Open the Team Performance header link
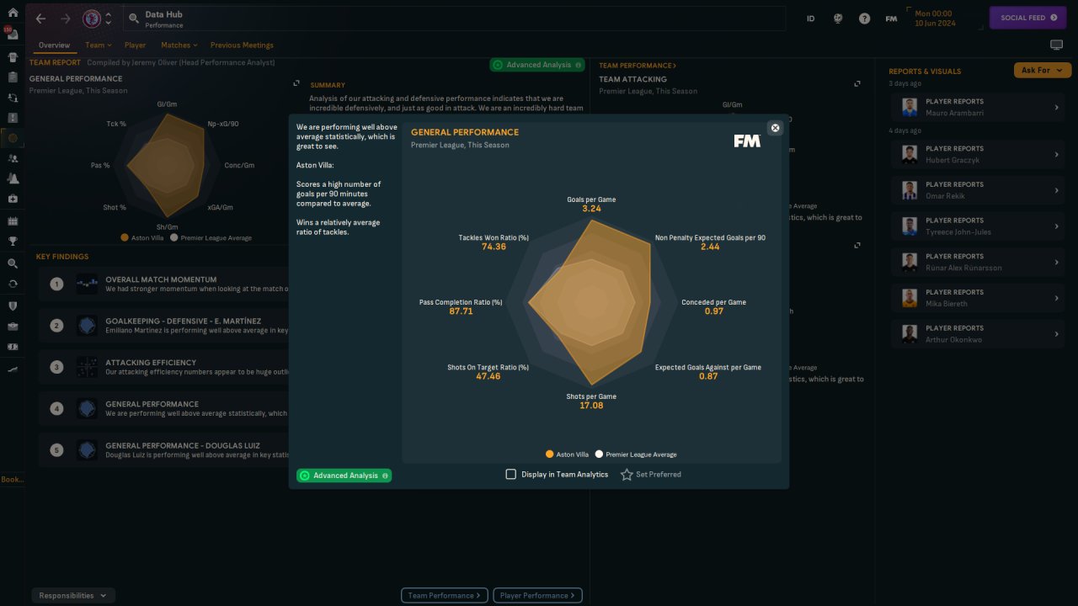This screenshot has height=606, width=1078. coord(638,66)
